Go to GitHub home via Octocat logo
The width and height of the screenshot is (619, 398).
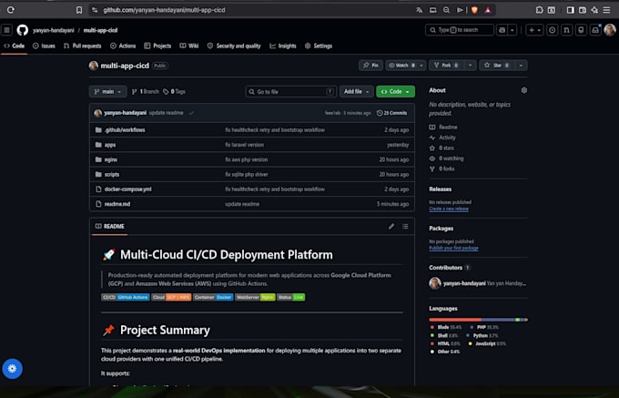click(23, 30)
